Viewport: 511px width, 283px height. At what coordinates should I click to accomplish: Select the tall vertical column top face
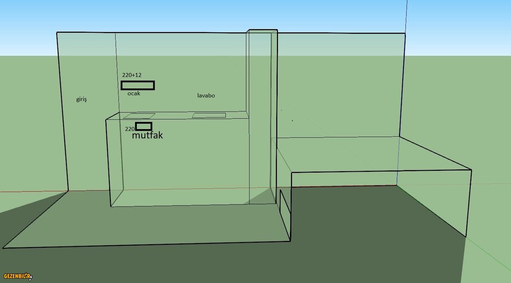262,31
